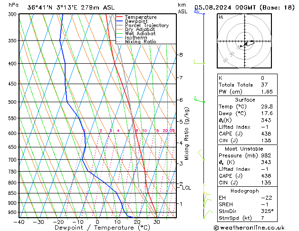
Task: Click the surface wind barb at chart bottom
Action: click(208, 214)
